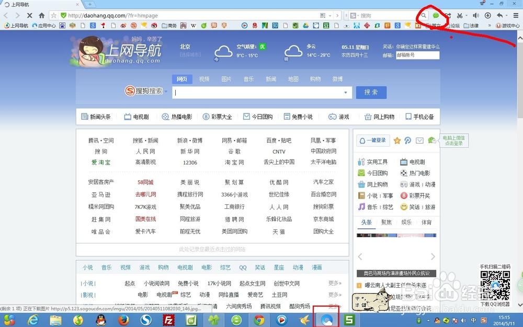The width and height of the screenshot is (523, 327).
Task: Click the magnifier in the toolbar search box
Action: pos(423,15)
